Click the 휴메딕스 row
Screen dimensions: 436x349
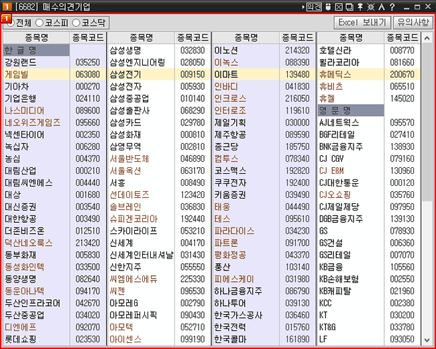(369, 74)
